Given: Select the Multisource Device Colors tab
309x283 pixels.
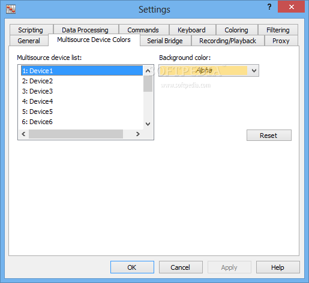Looking at the screenshot, I should click(x=94, y=40).
